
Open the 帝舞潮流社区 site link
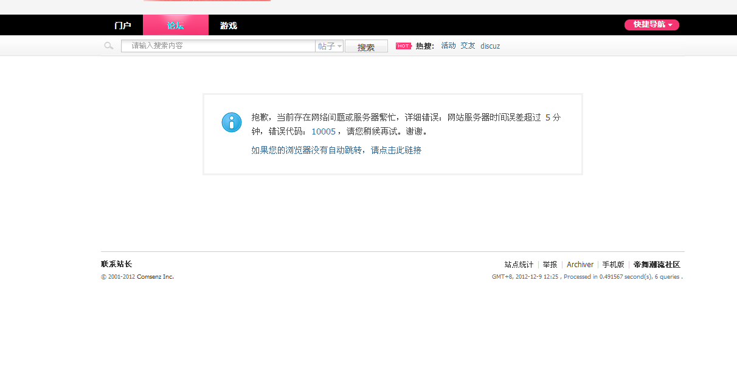[657, 265]
